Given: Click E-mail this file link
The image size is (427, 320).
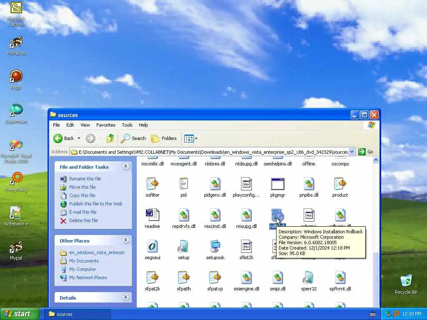Looking at the screenshot, I should click(83, 212).
